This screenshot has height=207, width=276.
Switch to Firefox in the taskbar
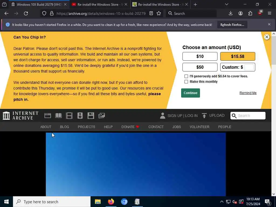click(111, 202)
